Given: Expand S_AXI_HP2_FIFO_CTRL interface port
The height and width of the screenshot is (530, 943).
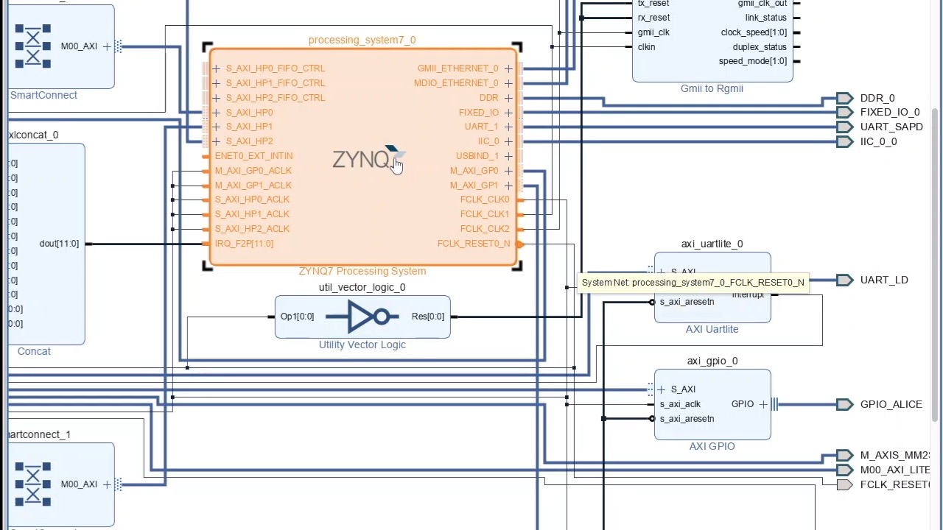Looking at the screenshot, I should 216,98.
